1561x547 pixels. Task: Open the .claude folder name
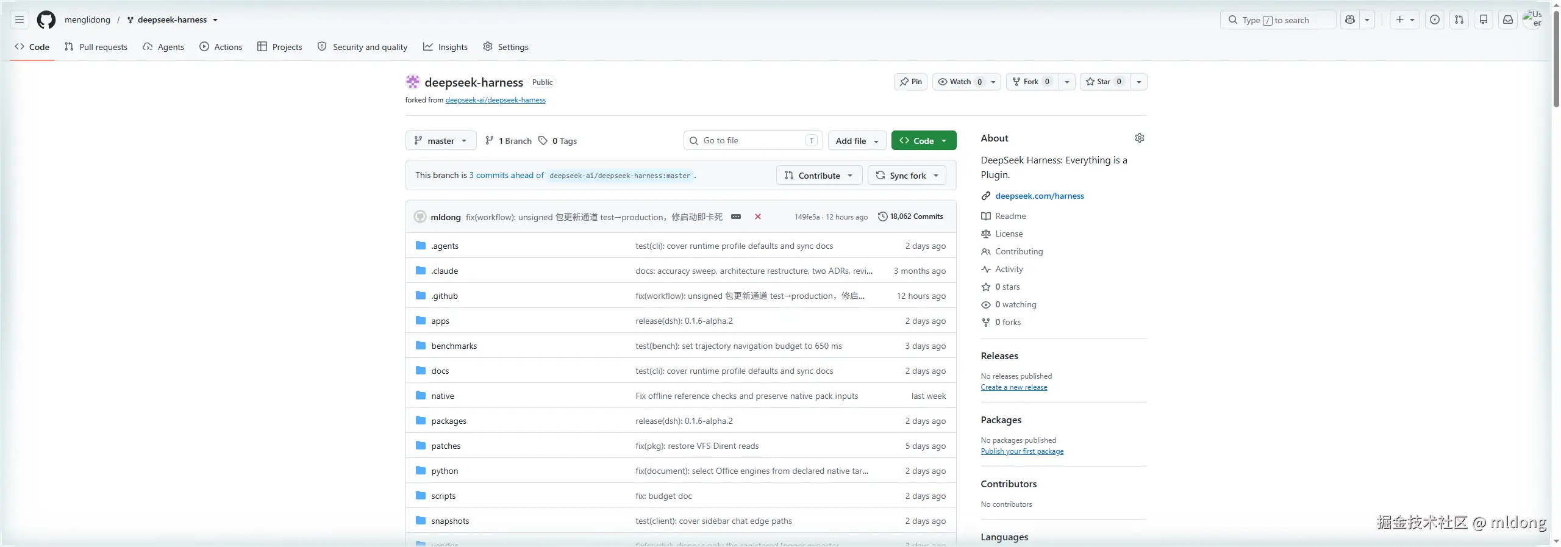tap(445, 271)
